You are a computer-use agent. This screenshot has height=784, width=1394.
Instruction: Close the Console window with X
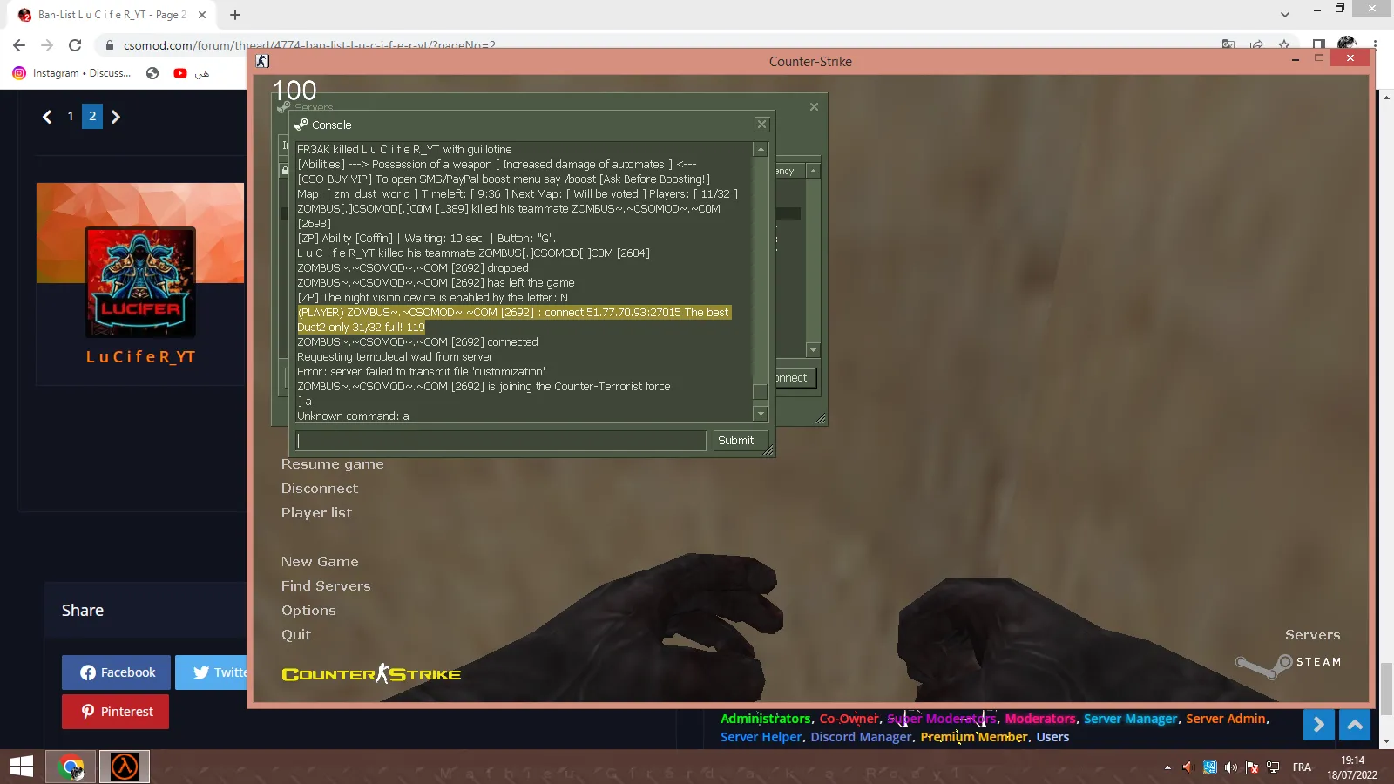pyautogui.click(x=761, y=125)
